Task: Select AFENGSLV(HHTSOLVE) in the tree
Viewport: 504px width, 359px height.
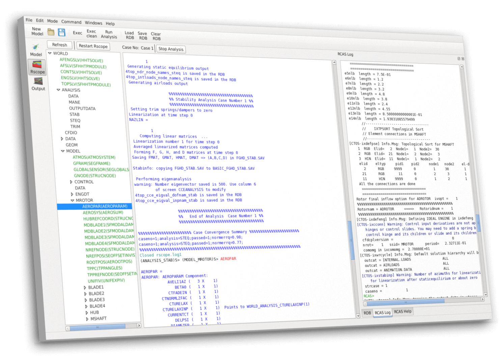Action: (81, 60)
